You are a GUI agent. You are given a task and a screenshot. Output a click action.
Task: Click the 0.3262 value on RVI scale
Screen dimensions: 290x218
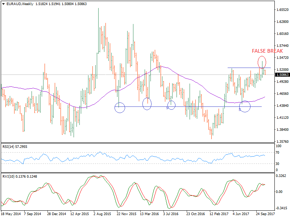point(281,176)
